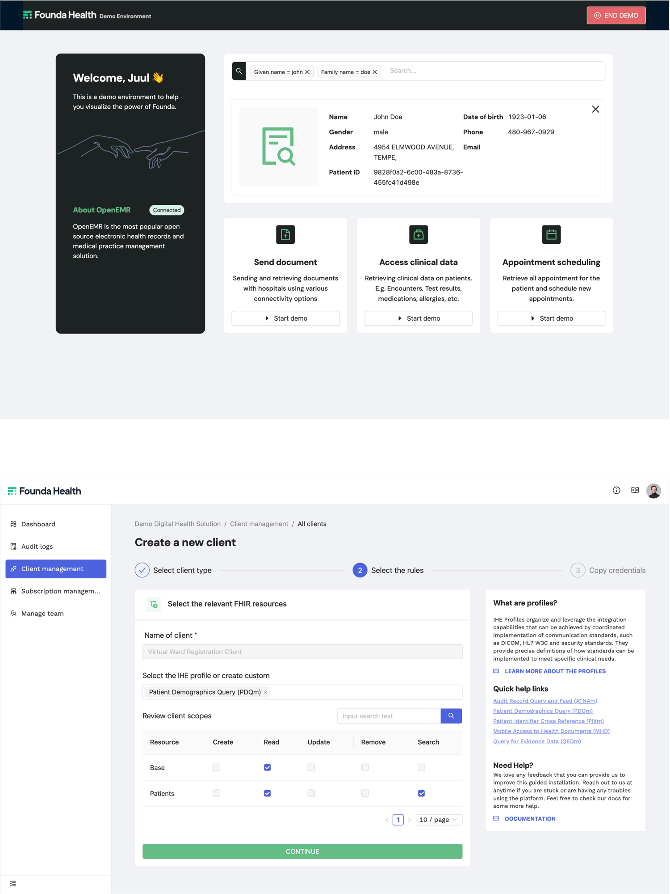
Task: Open Manage team in the sidebar
Action: click(x=56, y=614)
